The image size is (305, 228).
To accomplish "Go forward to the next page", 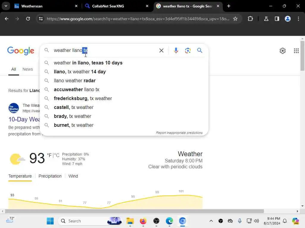I will pos(17,19).
